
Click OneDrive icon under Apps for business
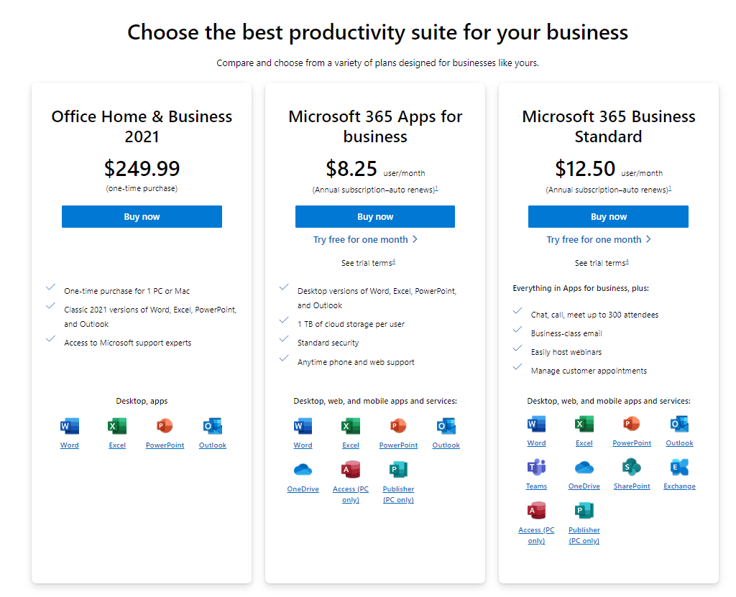(x=303, y=469)
